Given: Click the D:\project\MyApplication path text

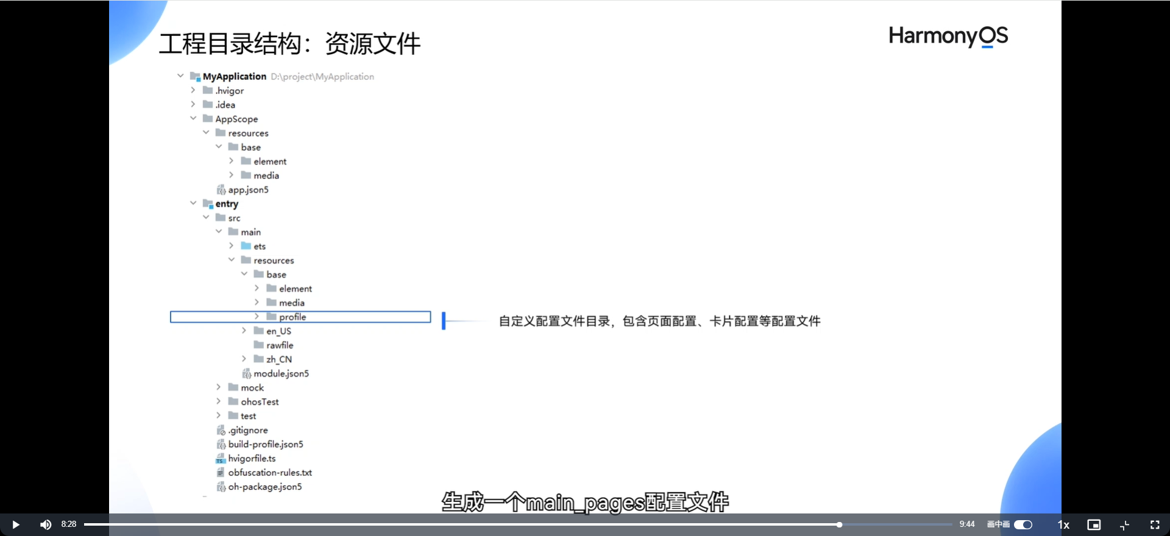Looking at the screenshot, I should tap(322, 77).
